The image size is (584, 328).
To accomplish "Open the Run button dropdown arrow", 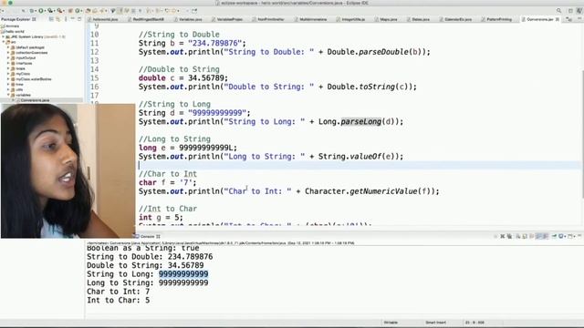I will [x=46, y=11].
